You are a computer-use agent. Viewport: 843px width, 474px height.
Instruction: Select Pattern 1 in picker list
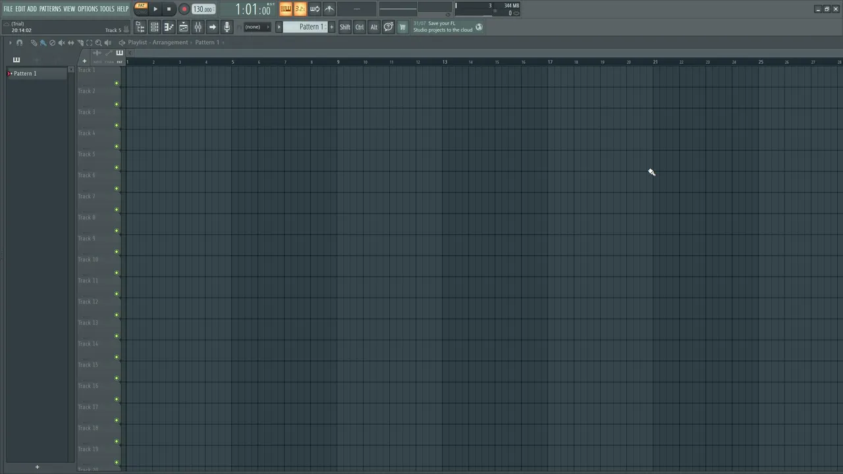[x=37, y=74]
